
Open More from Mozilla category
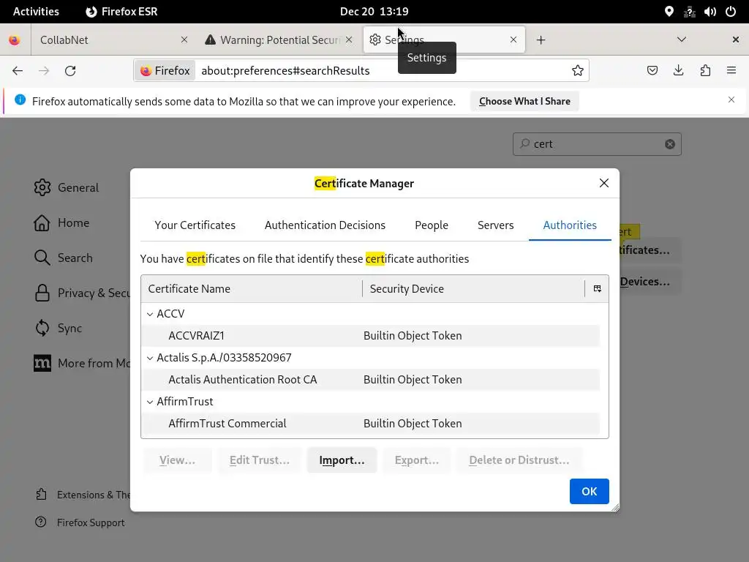coord(82,363)
